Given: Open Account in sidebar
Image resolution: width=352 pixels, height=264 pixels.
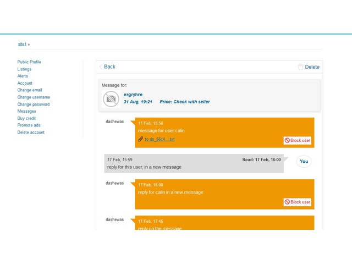Looking at the screenshot, I should (x=25, y=83).
